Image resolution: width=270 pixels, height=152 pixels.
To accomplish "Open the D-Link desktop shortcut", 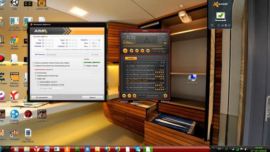I will click(14, 79).
